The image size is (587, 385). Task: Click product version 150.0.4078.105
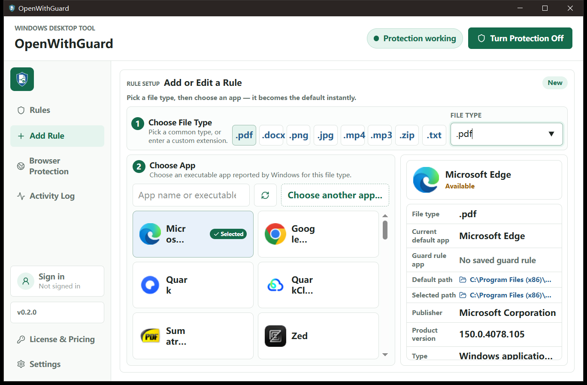click(x=492, y=334)
